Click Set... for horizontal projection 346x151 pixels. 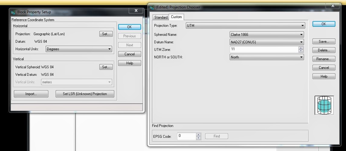(106, 34)
